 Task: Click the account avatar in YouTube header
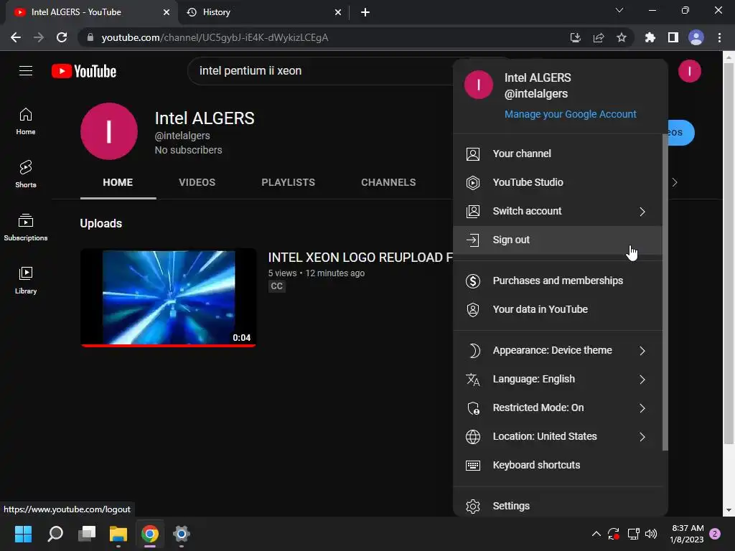[689, 71]
